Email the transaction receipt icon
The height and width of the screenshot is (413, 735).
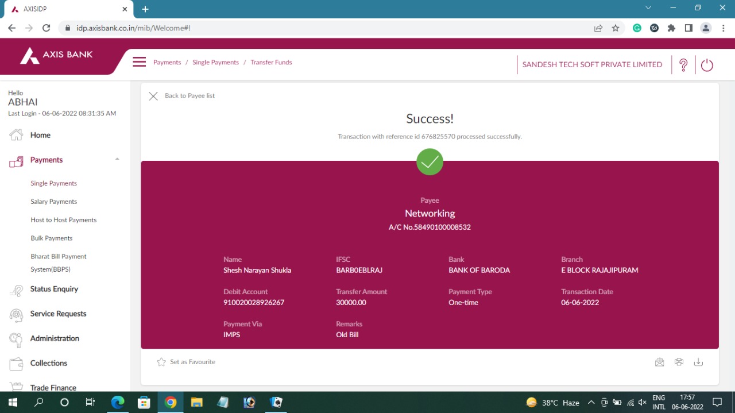pos(659,362)
